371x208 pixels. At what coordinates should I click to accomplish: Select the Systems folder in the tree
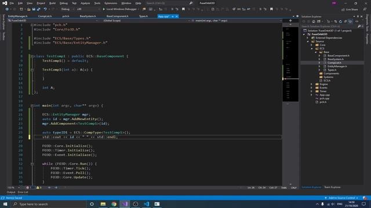pyautogui.click(x=329, y=77)
